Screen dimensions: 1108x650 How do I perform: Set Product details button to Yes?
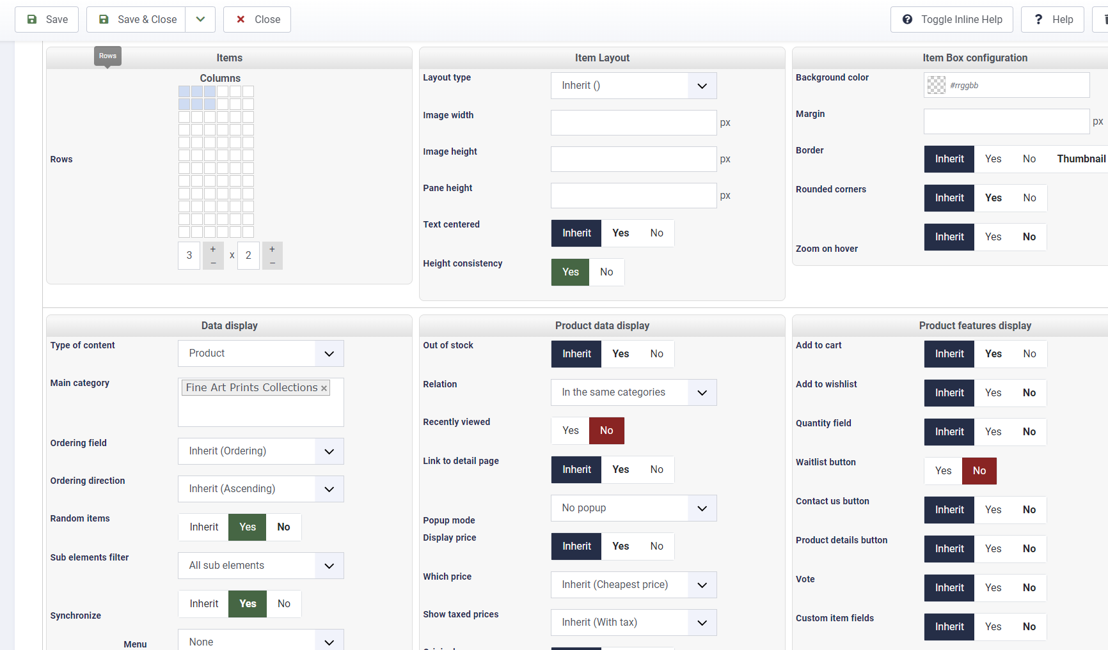pyautogui.click(x=993, y=549)
